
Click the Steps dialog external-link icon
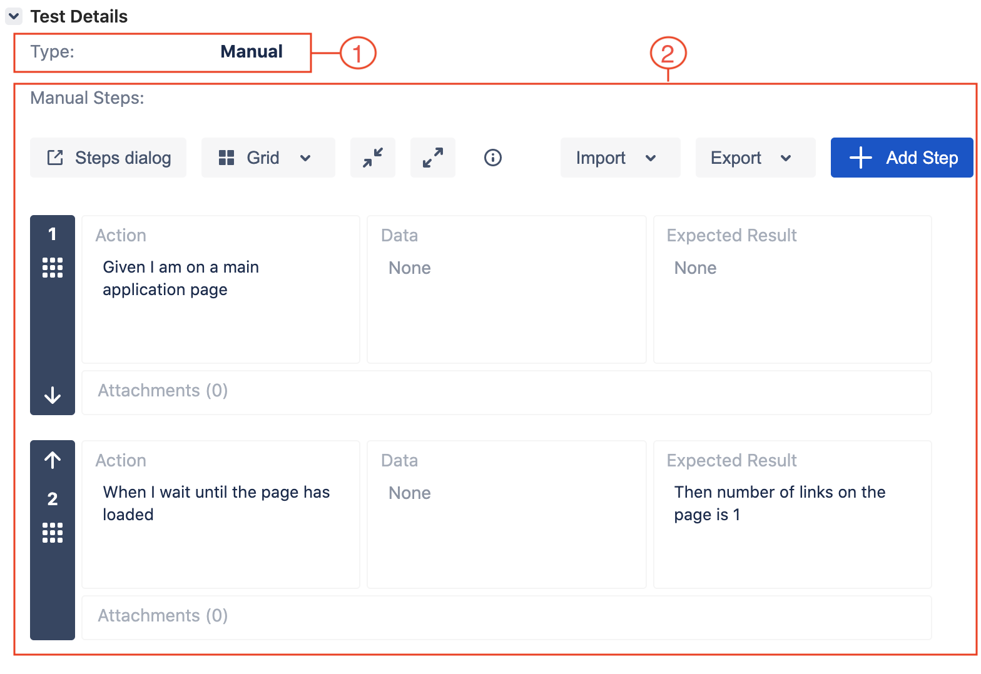pos(55,158)
